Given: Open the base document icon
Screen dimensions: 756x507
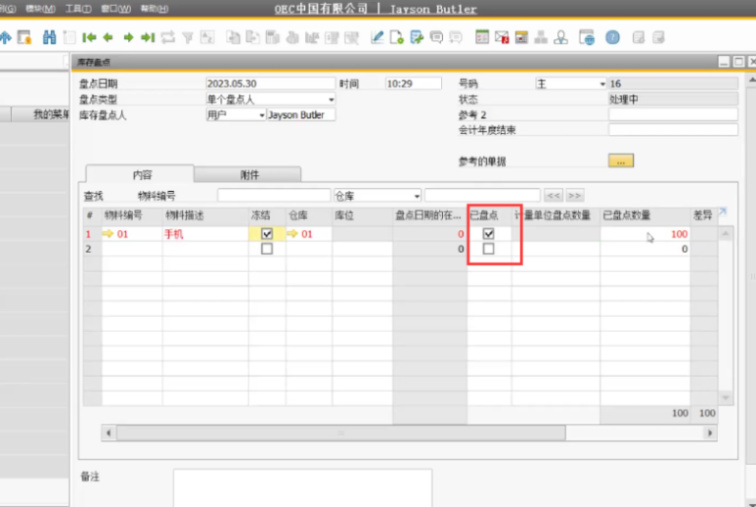Looking at the screenshot, I should (233, 37).
